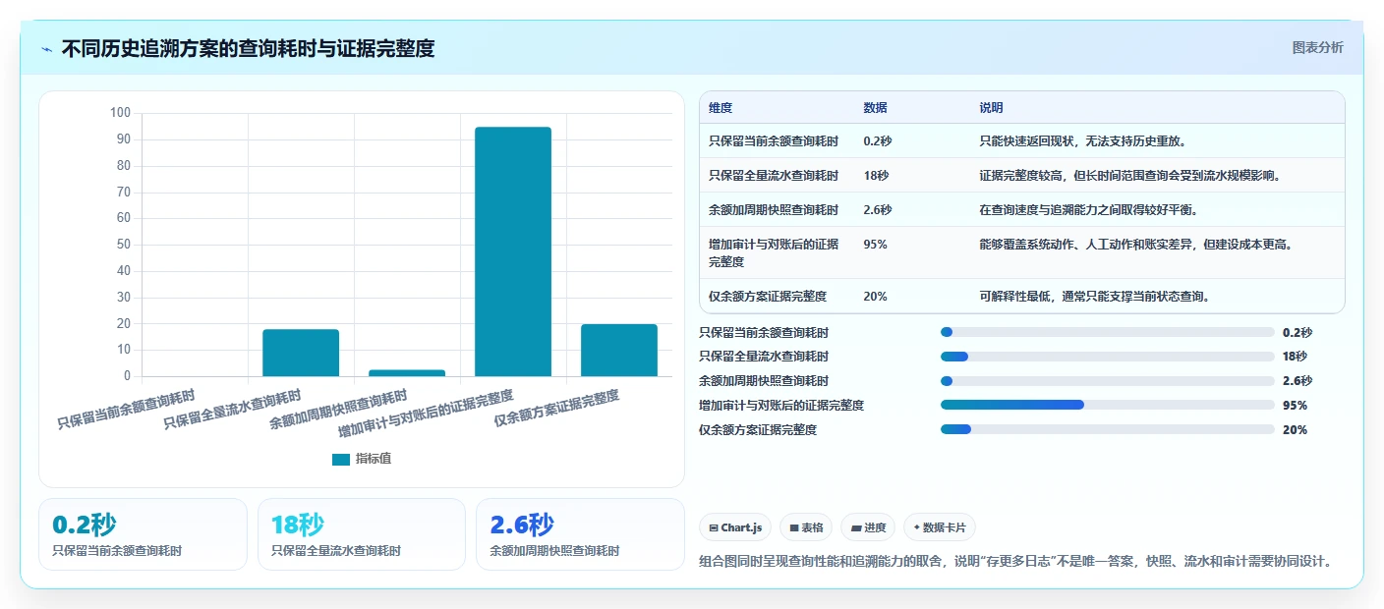Click the 指标值 legend text
This screenshot has width=1384, height=609.
pos(374,459)
